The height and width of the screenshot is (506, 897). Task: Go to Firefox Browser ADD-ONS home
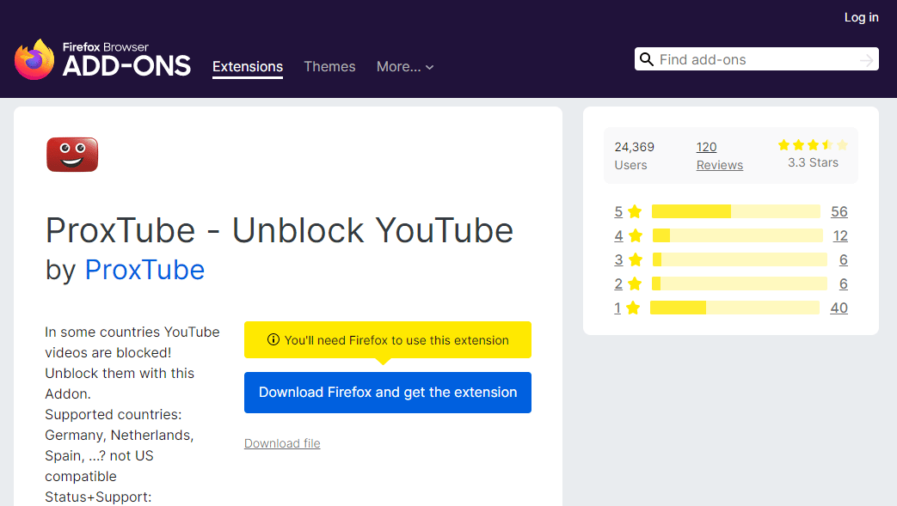[103, 59]
